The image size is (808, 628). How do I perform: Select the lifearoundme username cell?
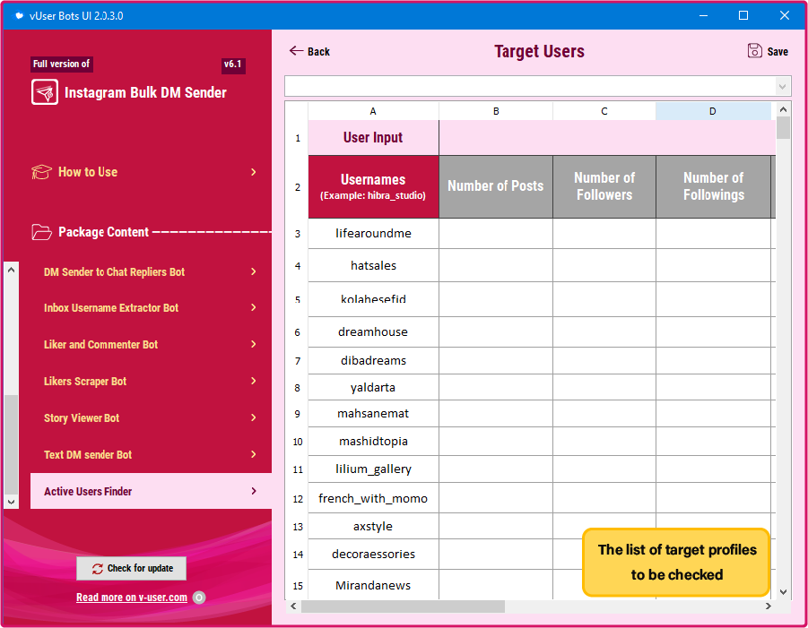(373, 233)
